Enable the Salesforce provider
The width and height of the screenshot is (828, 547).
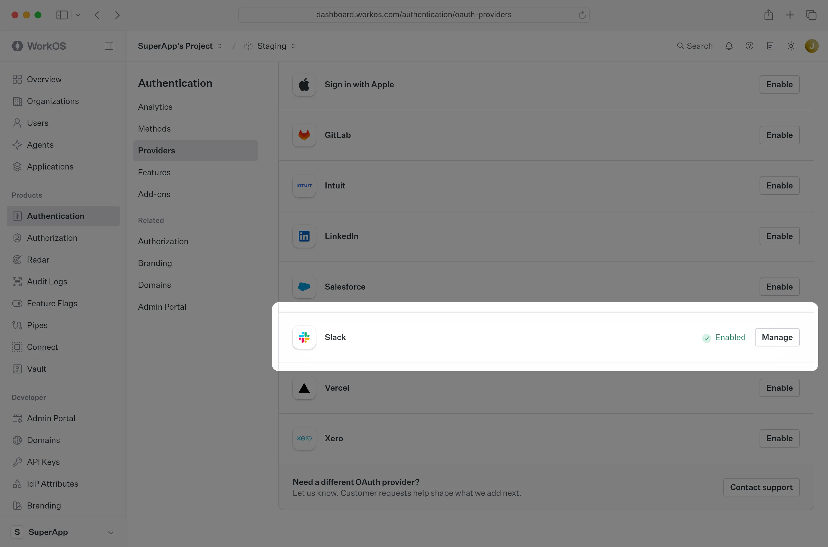pos(779,287)
